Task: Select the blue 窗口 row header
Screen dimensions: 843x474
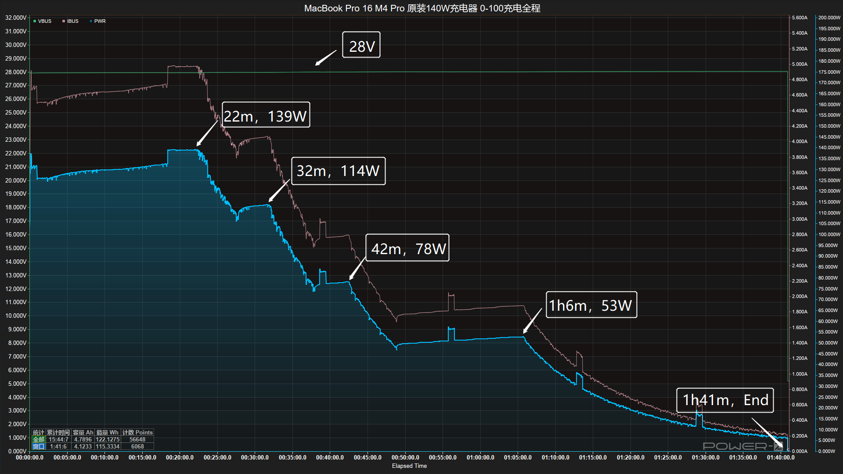Action: coord(39,446)
